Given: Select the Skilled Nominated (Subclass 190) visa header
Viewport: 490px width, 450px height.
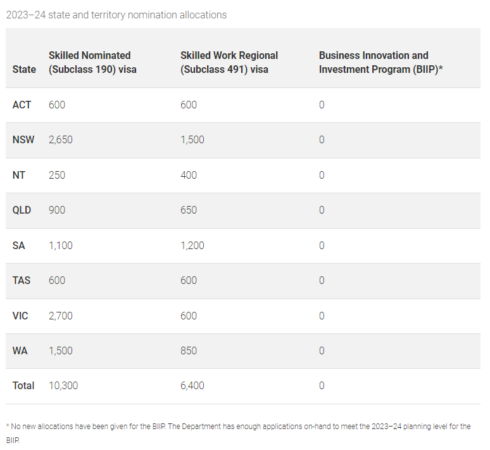Looking at the screenshot, I should (92, 62).
